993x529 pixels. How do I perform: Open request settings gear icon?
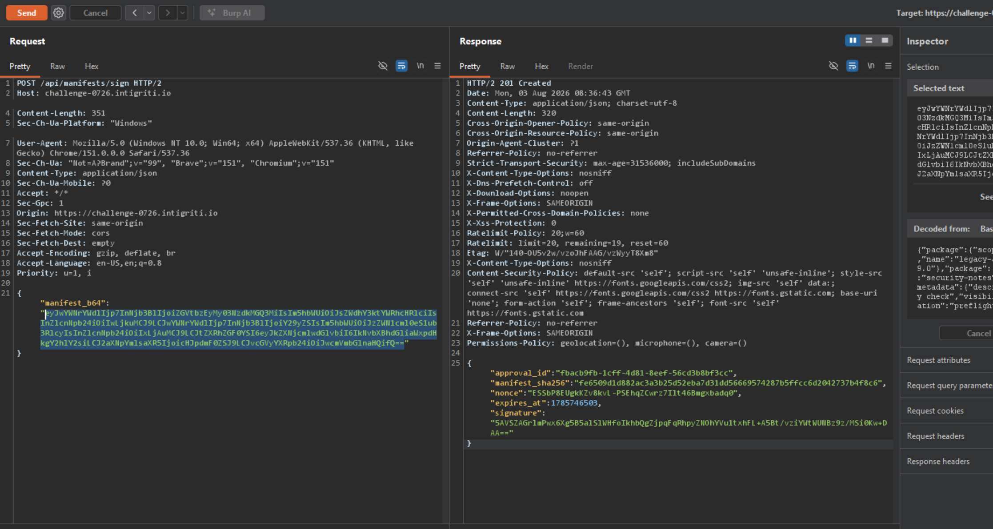pos(58,13)
